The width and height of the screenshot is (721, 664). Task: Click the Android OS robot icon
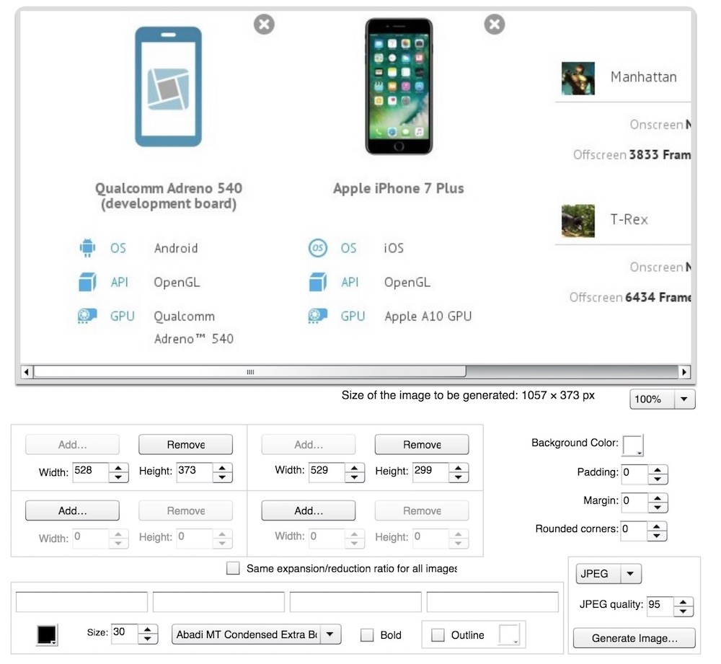(87, 249)
